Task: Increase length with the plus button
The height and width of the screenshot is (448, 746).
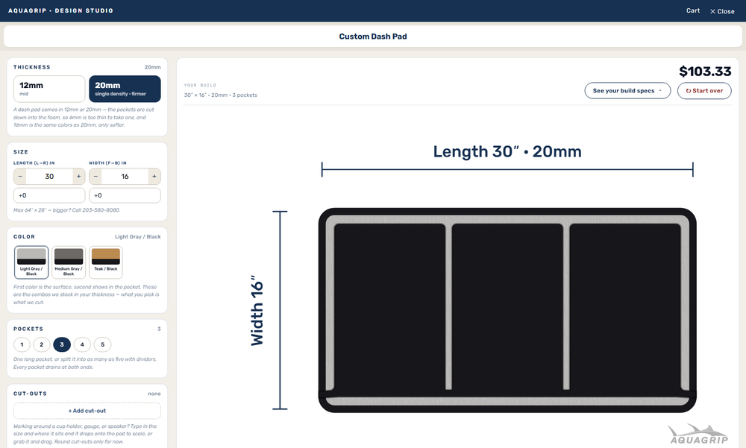Action: tap(79, 177)
